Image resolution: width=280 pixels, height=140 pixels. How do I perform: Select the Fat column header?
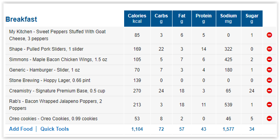182,19
